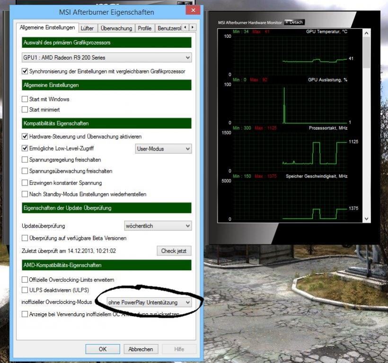
Task: Enable Spannungsregelung freischalten
Action: (x=25, y=159)
